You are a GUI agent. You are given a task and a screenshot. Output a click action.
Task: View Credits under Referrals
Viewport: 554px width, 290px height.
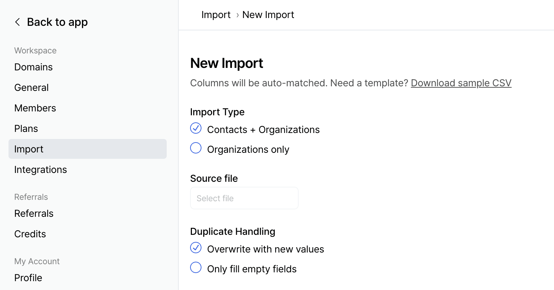(30, 234)
